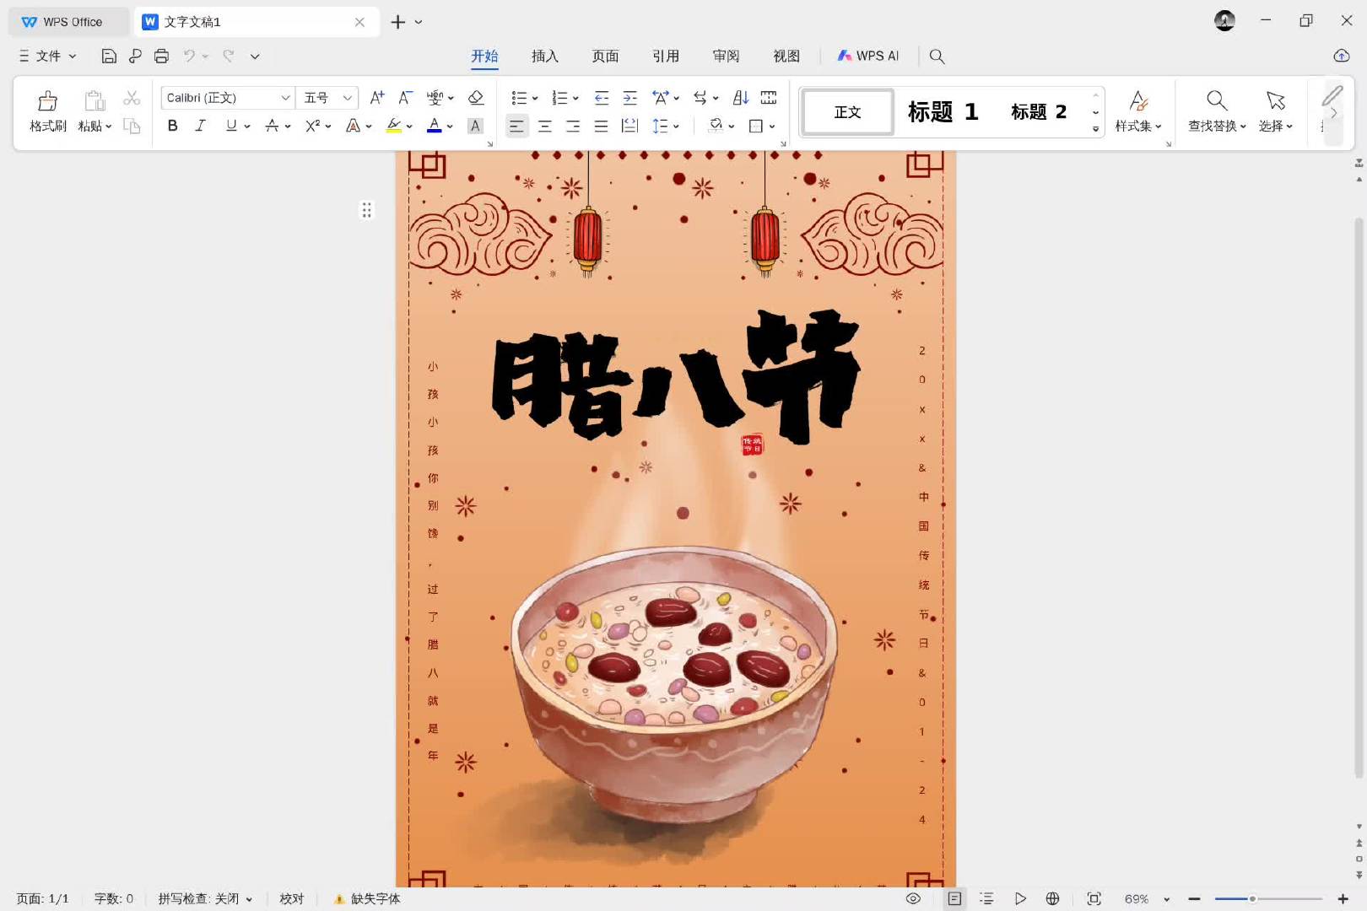Image resolution: width=1367 pixels, height=911 pixels.
Task: Adjust the zoom slider in status bar
Action: click(x=1253, y=898)
